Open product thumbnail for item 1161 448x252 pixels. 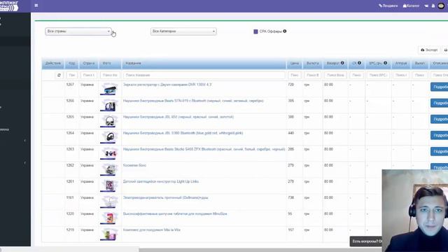pos(109,202)
